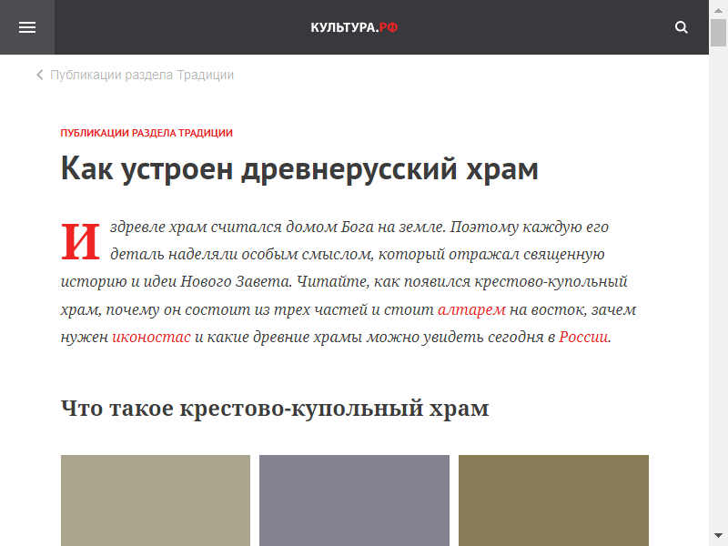Click the back chevron next to 'Публикации раздела Традиции'
Image resolution: width=728 pixels, height=546 pixels.
40,75
